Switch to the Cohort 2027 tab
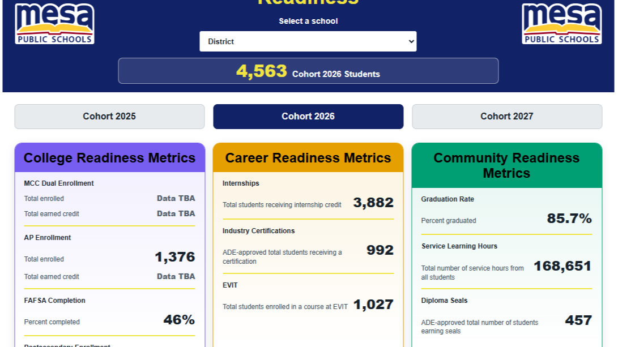Screen dimensions: 618x347 point(507,117)
